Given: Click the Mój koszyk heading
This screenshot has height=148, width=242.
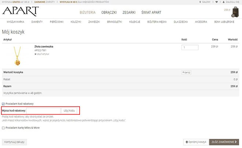Looking at the screenshot, I should 13,32.
